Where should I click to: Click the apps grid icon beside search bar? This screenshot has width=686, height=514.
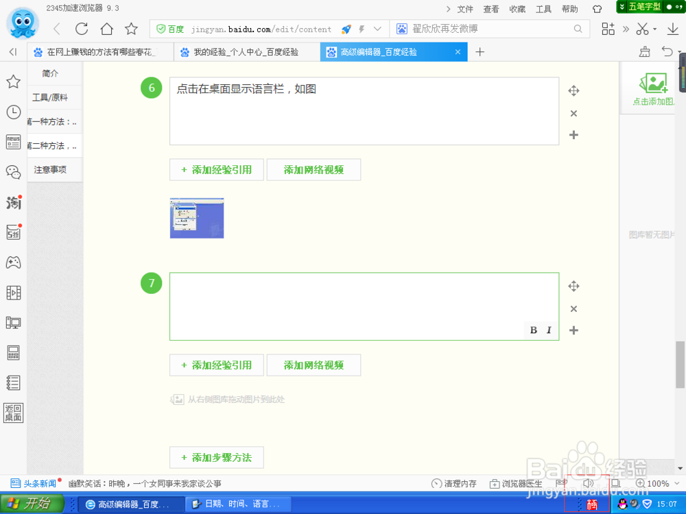(x=608, y=30)
